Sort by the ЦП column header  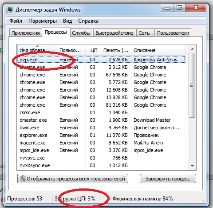(x=93, y=50)
